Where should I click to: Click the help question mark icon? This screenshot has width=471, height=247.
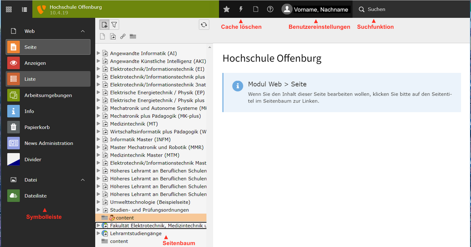(x=270, y=9)
